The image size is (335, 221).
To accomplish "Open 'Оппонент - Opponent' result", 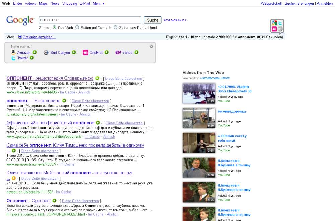I will (28, 201).
